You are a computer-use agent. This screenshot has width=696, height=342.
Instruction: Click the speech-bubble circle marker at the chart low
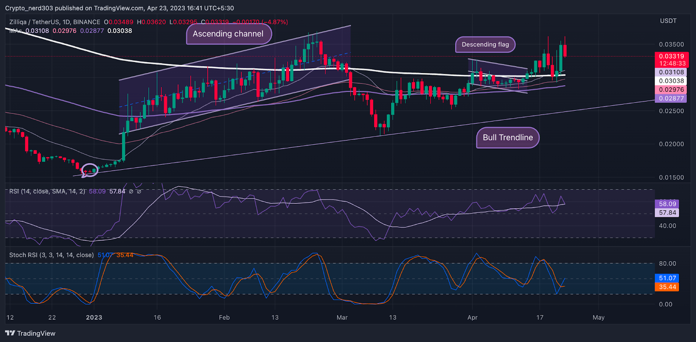[90, 170]
